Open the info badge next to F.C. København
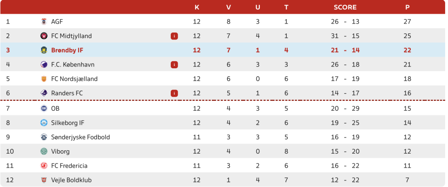Image resolution: width=448 pixels, height=187 pixels. [174, 65]
